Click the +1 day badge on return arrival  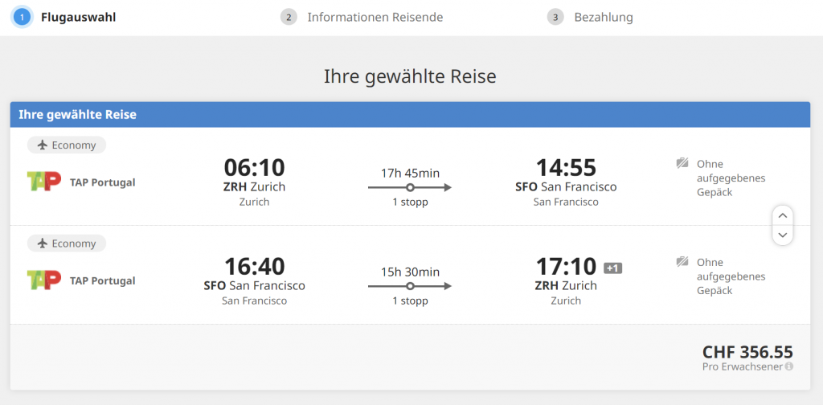point(612,268)
